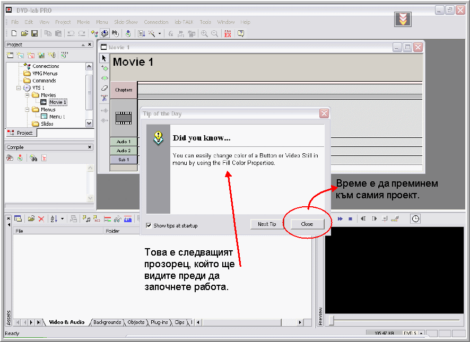Select Slides folder in project tree
This screenshot has width=470, height=342.
(x=47, y=124)
